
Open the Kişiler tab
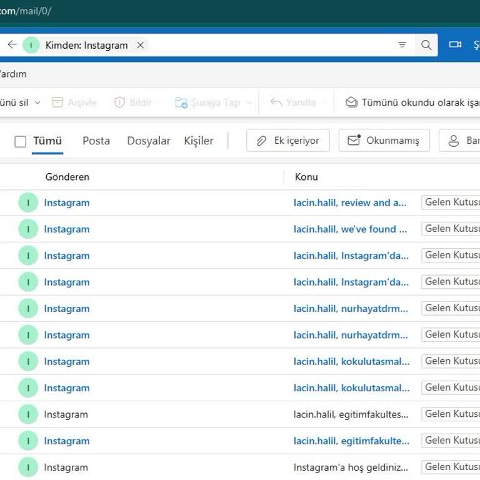tap(198, 141)
